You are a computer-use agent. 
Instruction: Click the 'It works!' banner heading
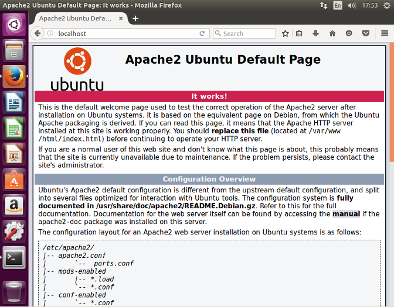209,96
